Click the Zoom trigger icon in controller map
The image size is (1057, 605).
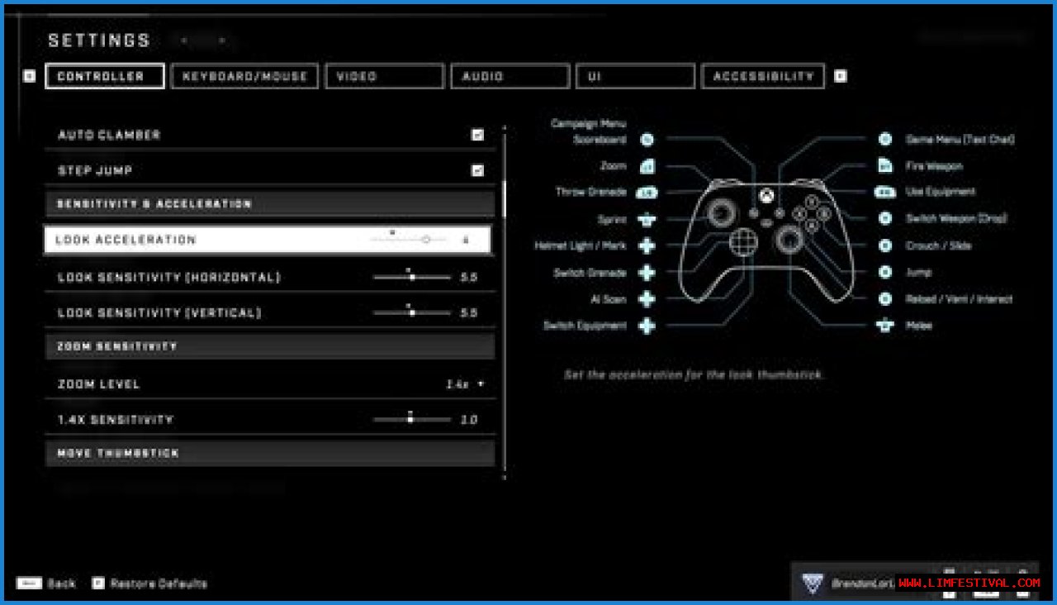[x=647, y=166]
